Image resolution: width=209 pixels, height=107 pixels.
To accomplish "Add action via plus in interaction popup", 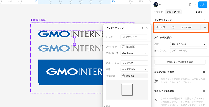I will pyautogui.click(x=143, y=28).
